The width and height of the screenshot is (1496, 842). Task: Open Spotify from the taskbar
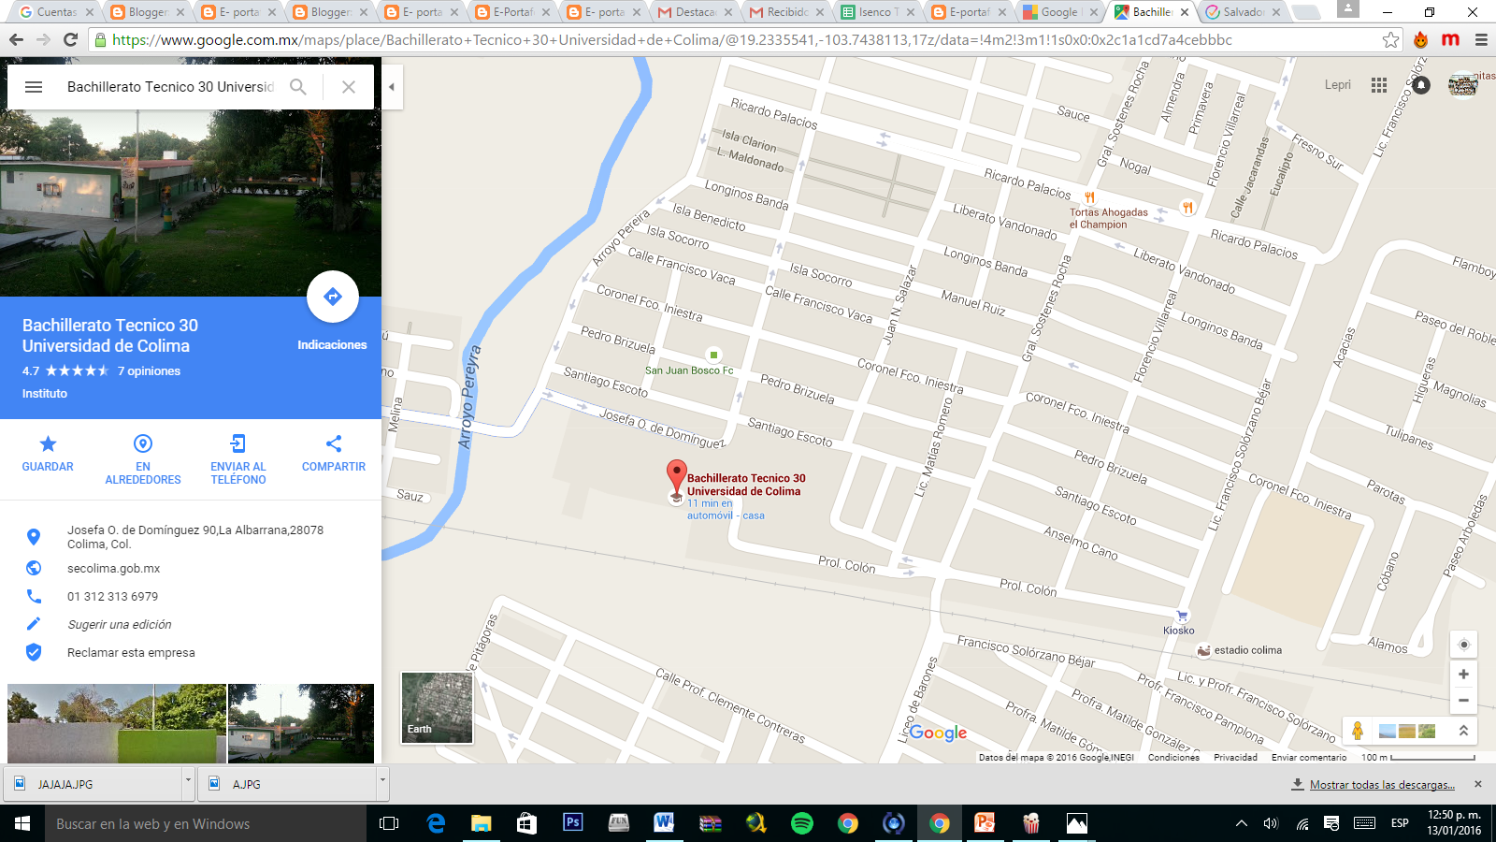[801, 823]
